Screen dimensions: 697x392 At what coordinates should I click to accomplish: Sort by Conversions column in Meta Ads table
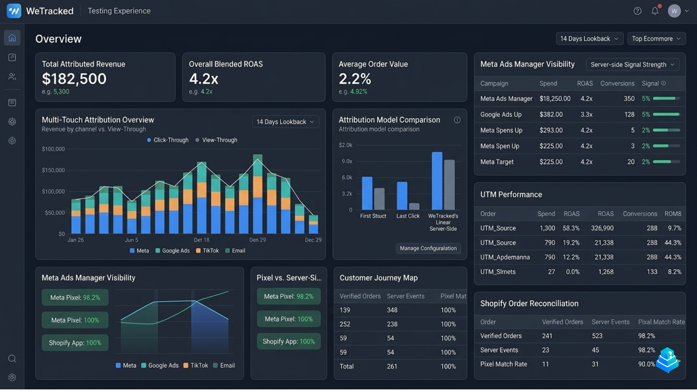617,83
